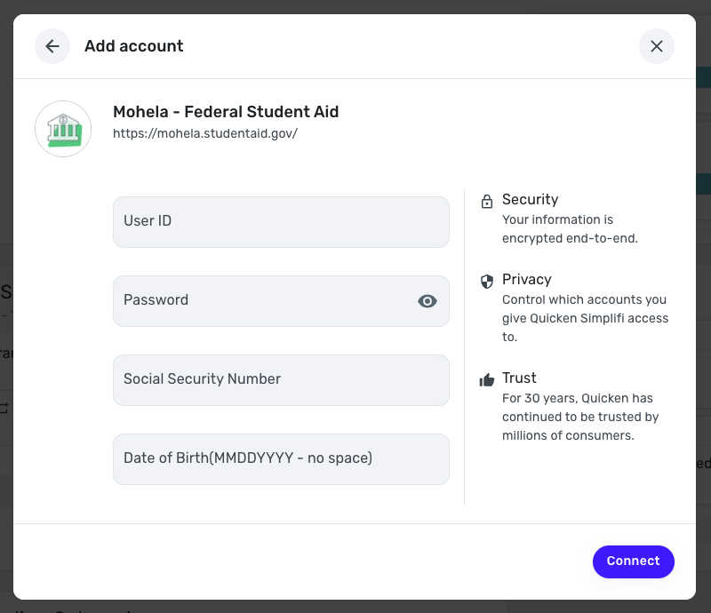Click the Date of Birth field
This screenshot has height=613, width=711.
281,459
